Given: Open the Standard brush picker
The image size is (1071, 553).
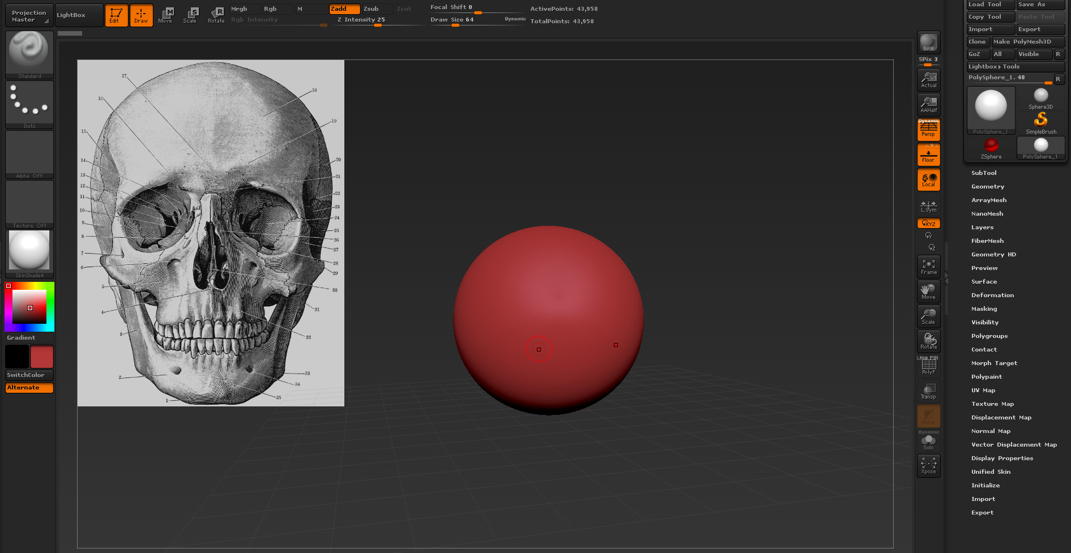Looking at the screenshot, I should (29, 54).
